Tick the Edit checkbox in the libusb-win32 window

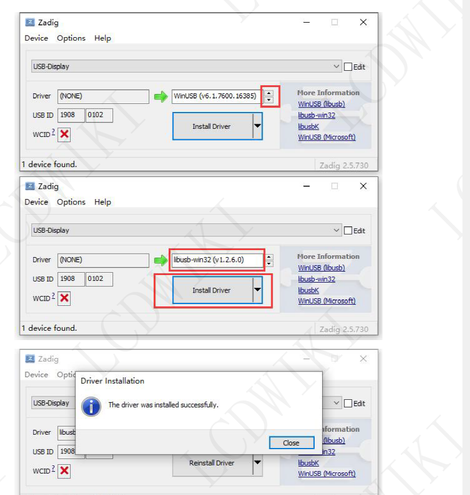click(348, 230)
